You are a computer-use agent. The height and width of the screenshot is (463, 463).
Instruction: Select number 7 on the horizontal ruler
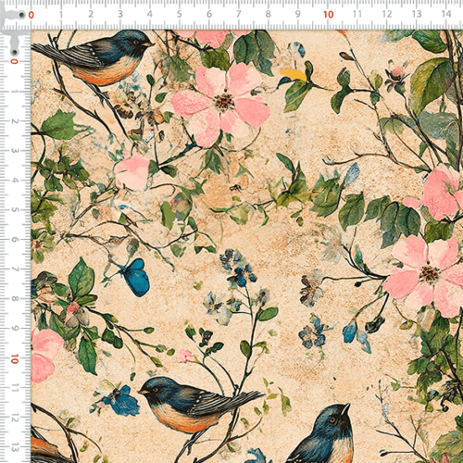[x=239, y=14]
